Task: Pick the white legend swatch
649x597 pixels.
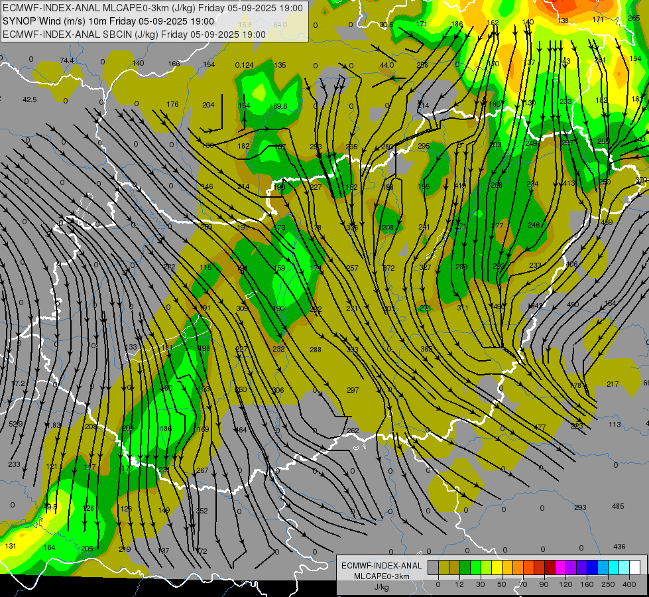Action: [635, 568]
